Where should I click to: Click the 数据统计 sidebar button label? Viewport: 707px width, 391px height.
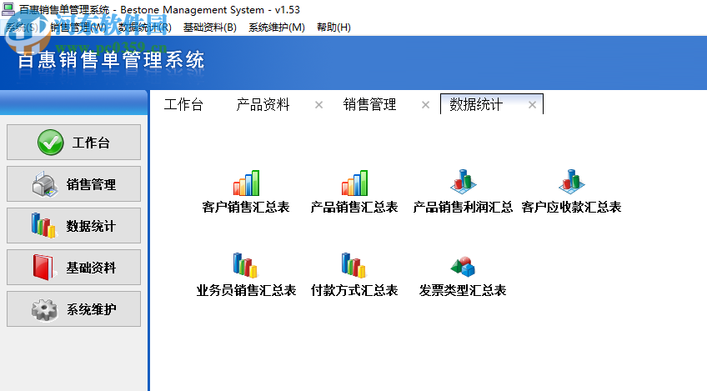91,226
